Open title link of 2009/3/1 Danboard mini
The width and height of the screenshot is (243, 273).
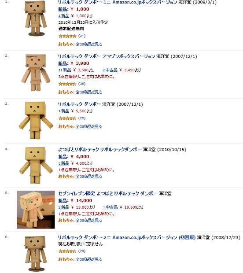click(118, 3)
